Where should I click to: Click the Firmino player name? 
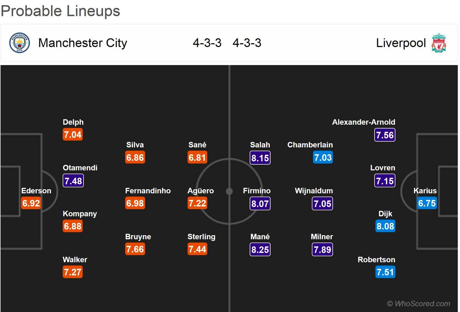[257, 191]
